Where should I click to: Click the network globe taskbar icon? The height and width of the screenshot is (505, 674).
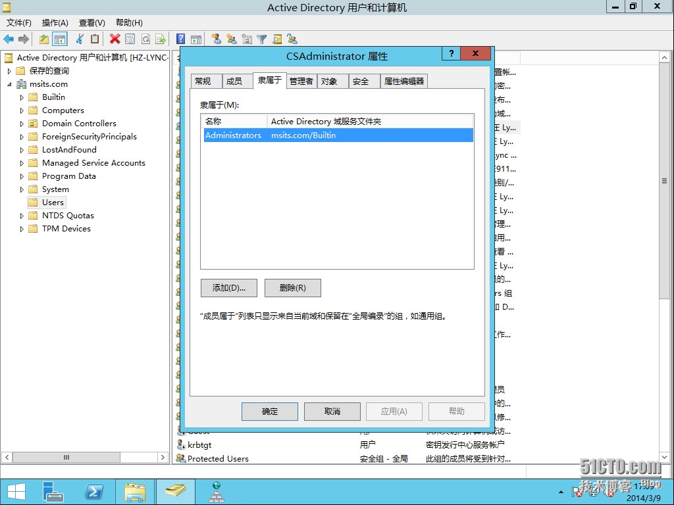[x=216, y=492]
